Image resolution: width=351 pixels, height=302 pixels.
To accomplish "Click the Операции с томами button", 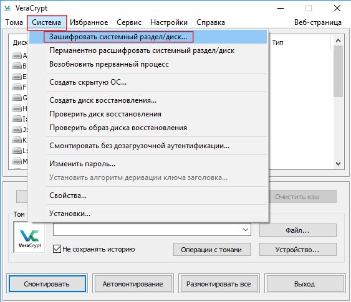I will [x=212, y=250].
